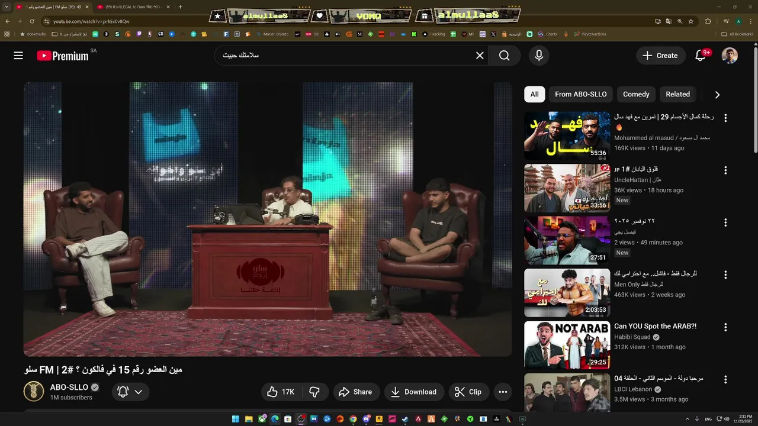
Task: Open options for the 49 minutes ago video
Action: [725, 222]
